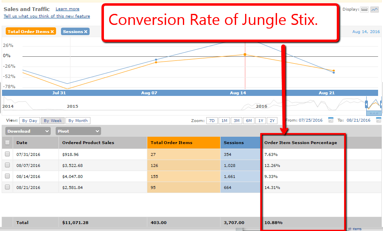The image size is (383, 231).
Task: Sort by Order Item Session Percentage header
Action: coord(301,143)
